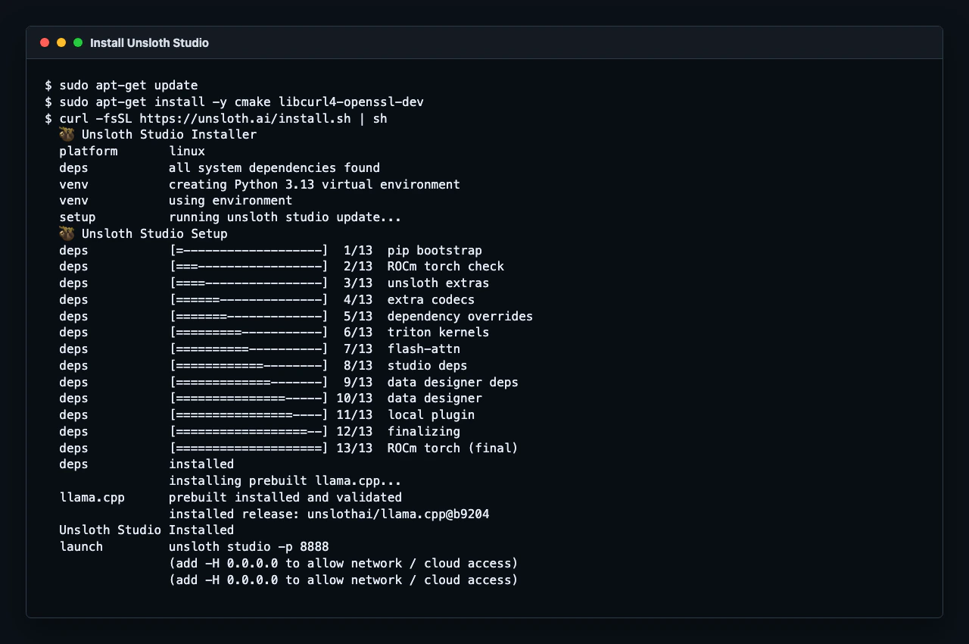Click the 'dependency overrides' step label
Screen dimensions: 969x644
click(460, 317)
